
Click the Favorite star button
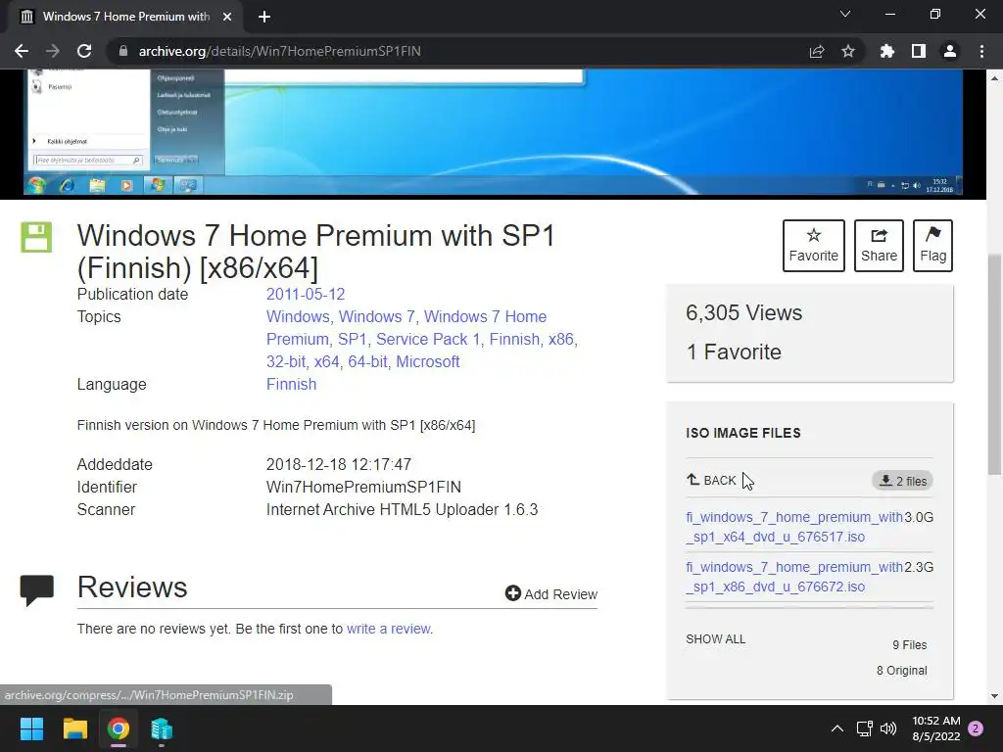click(x=814, y=246)
